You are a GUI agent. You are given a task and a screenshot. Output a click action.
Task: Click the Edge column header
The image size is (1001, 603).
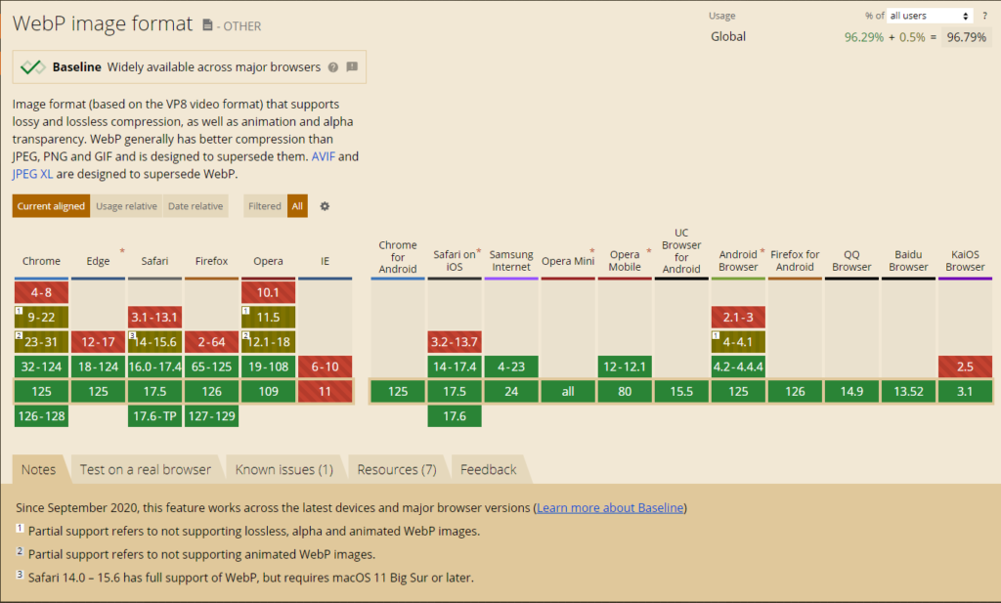tap(99, 261)
